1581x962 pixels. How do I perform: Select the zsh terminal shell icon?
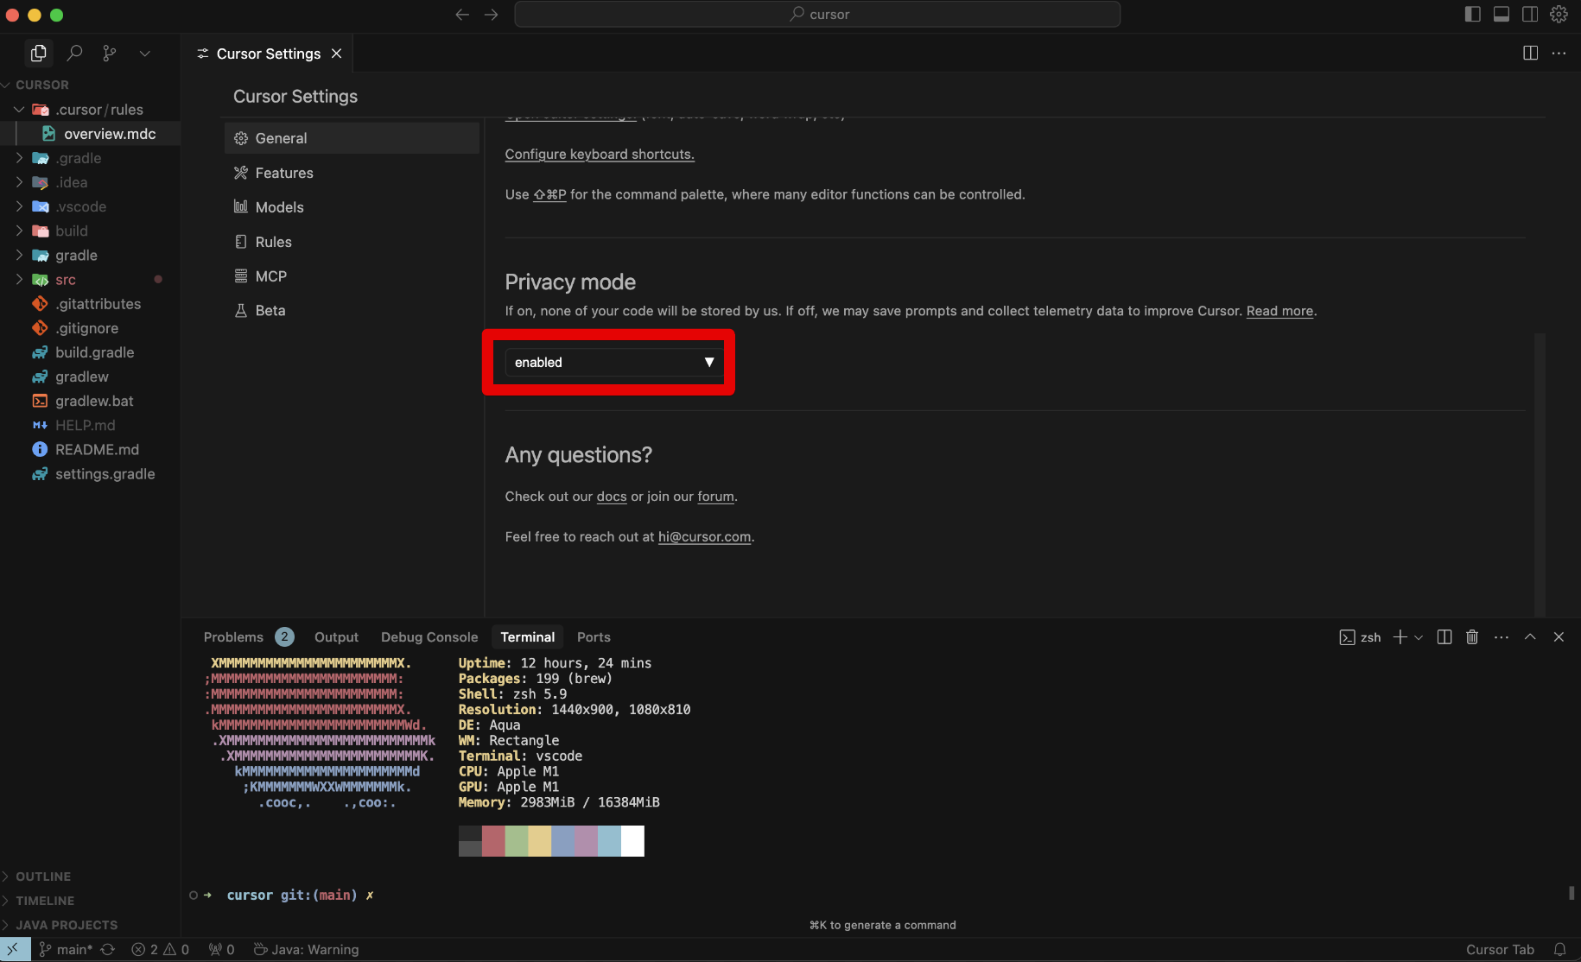tap(1347, 637)
